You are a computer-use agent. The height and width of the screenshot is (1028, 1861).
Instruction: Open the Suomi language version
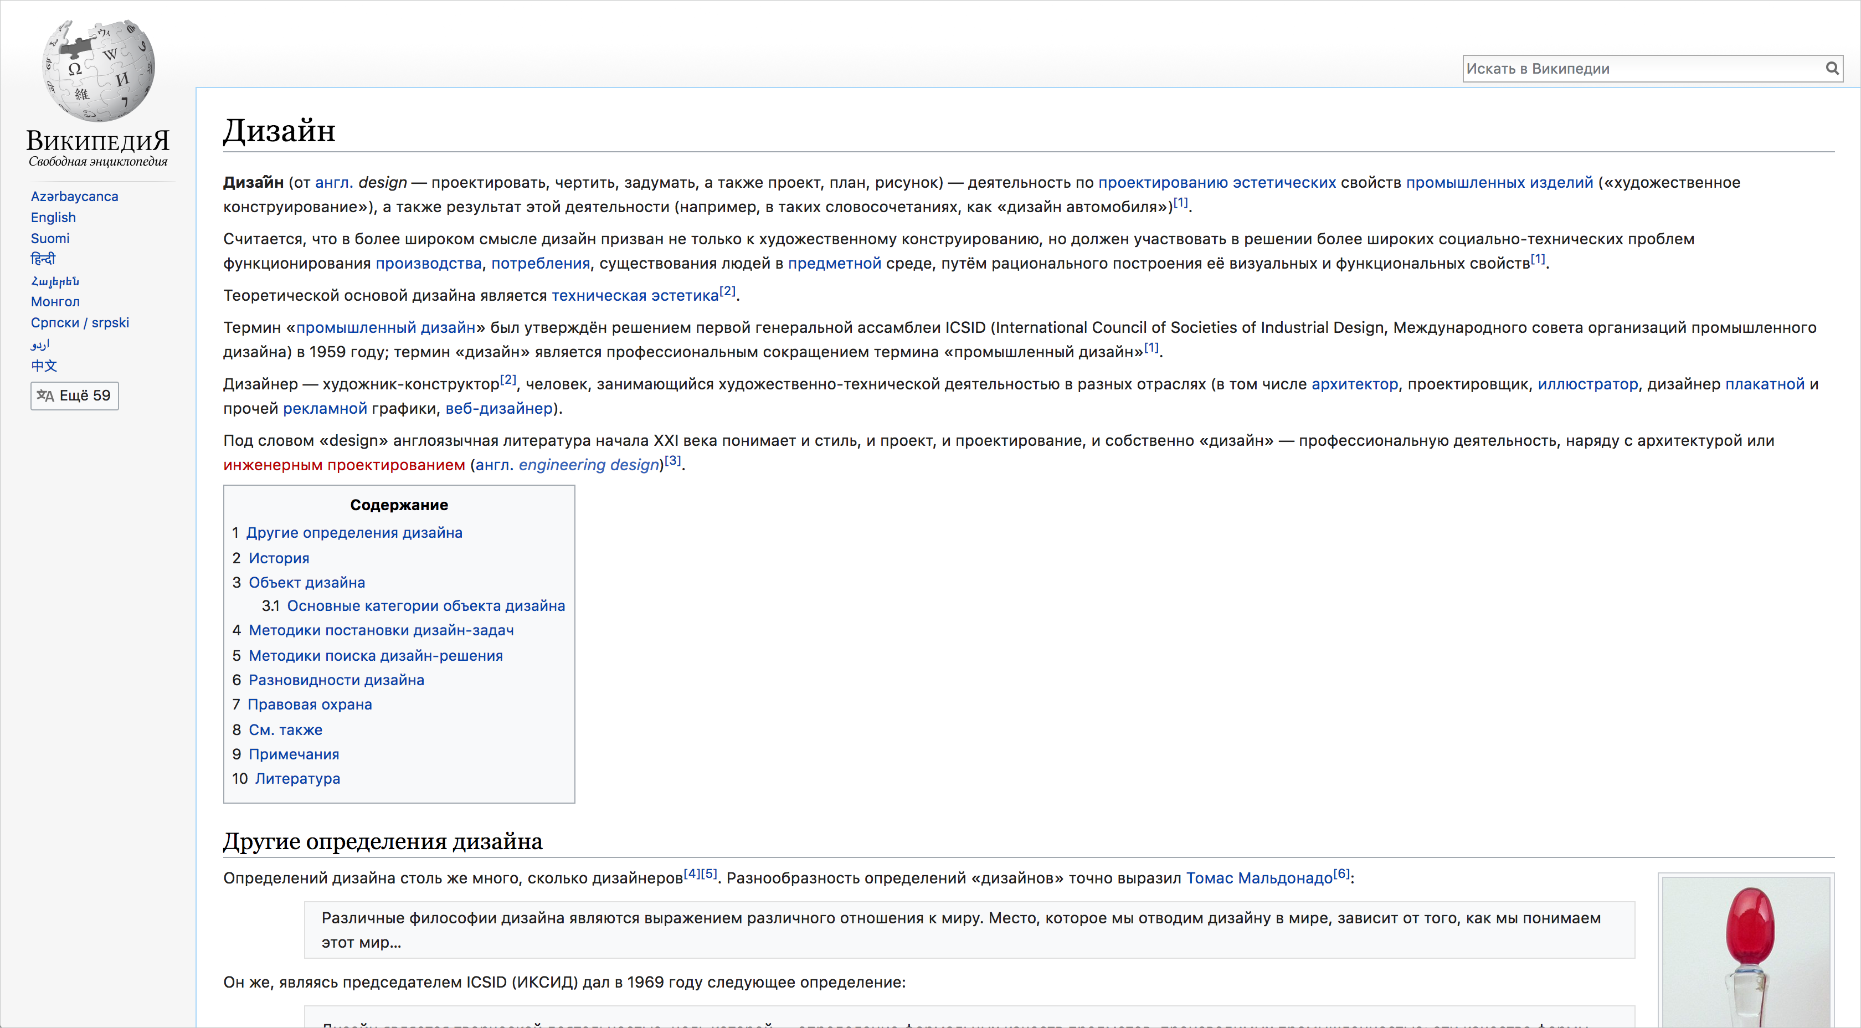click(x=50, y=238)
